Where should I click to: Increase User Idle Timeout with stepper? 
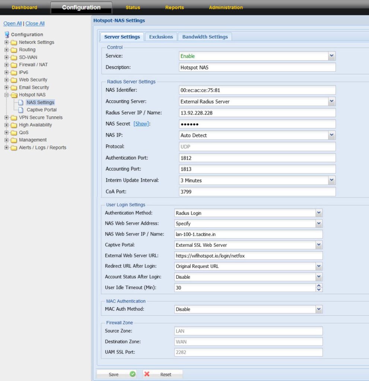tap(319, 286)
